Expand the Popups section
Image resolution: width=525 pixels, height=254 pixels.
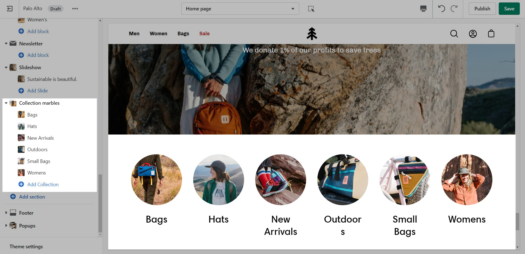6,226
